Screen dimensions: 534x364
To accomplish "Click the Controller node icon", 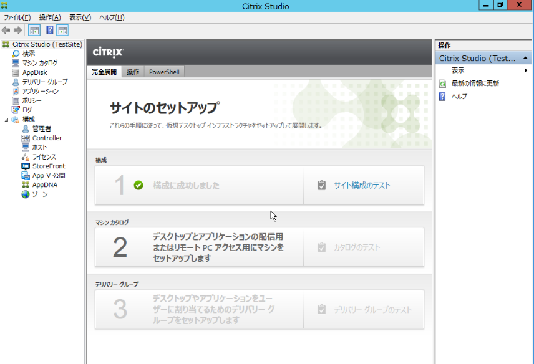I will [26, 138].
